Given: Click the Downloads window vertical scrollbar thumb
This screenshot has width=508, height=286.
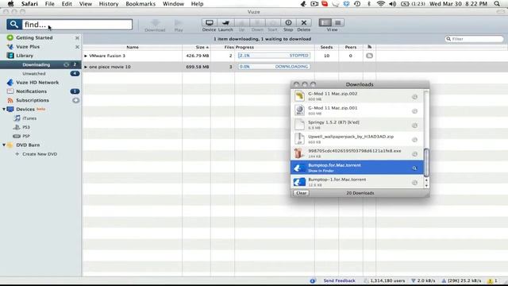Looking at the screenshot, I should tap(426, 163).
